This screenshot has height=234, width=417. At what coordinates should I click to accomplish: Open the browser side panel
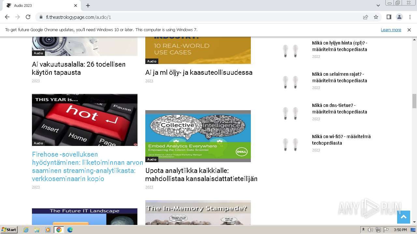(389, 17)
